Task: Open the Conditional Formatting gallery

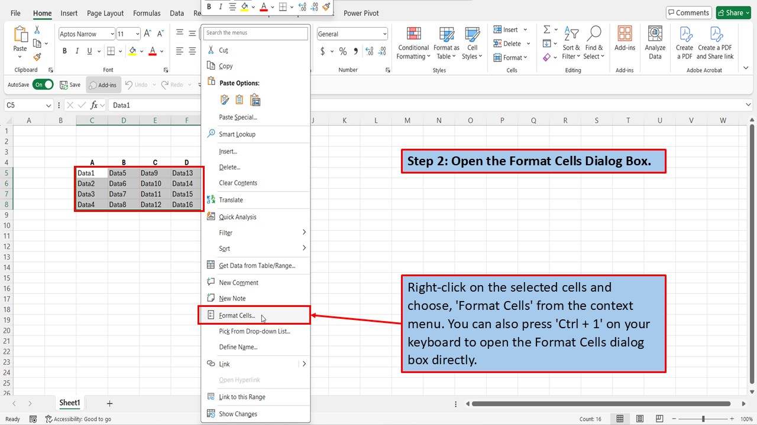Action: 413,41
